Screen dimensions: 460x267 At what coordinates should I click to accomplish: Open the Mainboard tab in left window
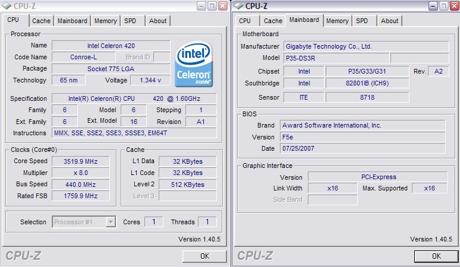72,21
